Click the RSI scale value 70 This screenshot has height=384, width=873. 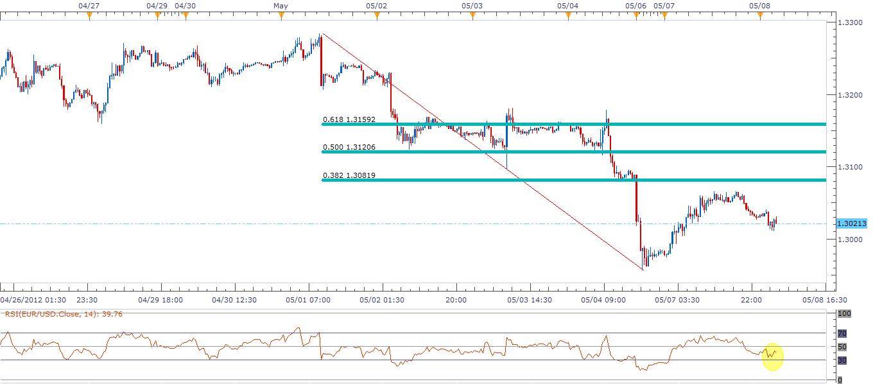click(x=842, y=334)
